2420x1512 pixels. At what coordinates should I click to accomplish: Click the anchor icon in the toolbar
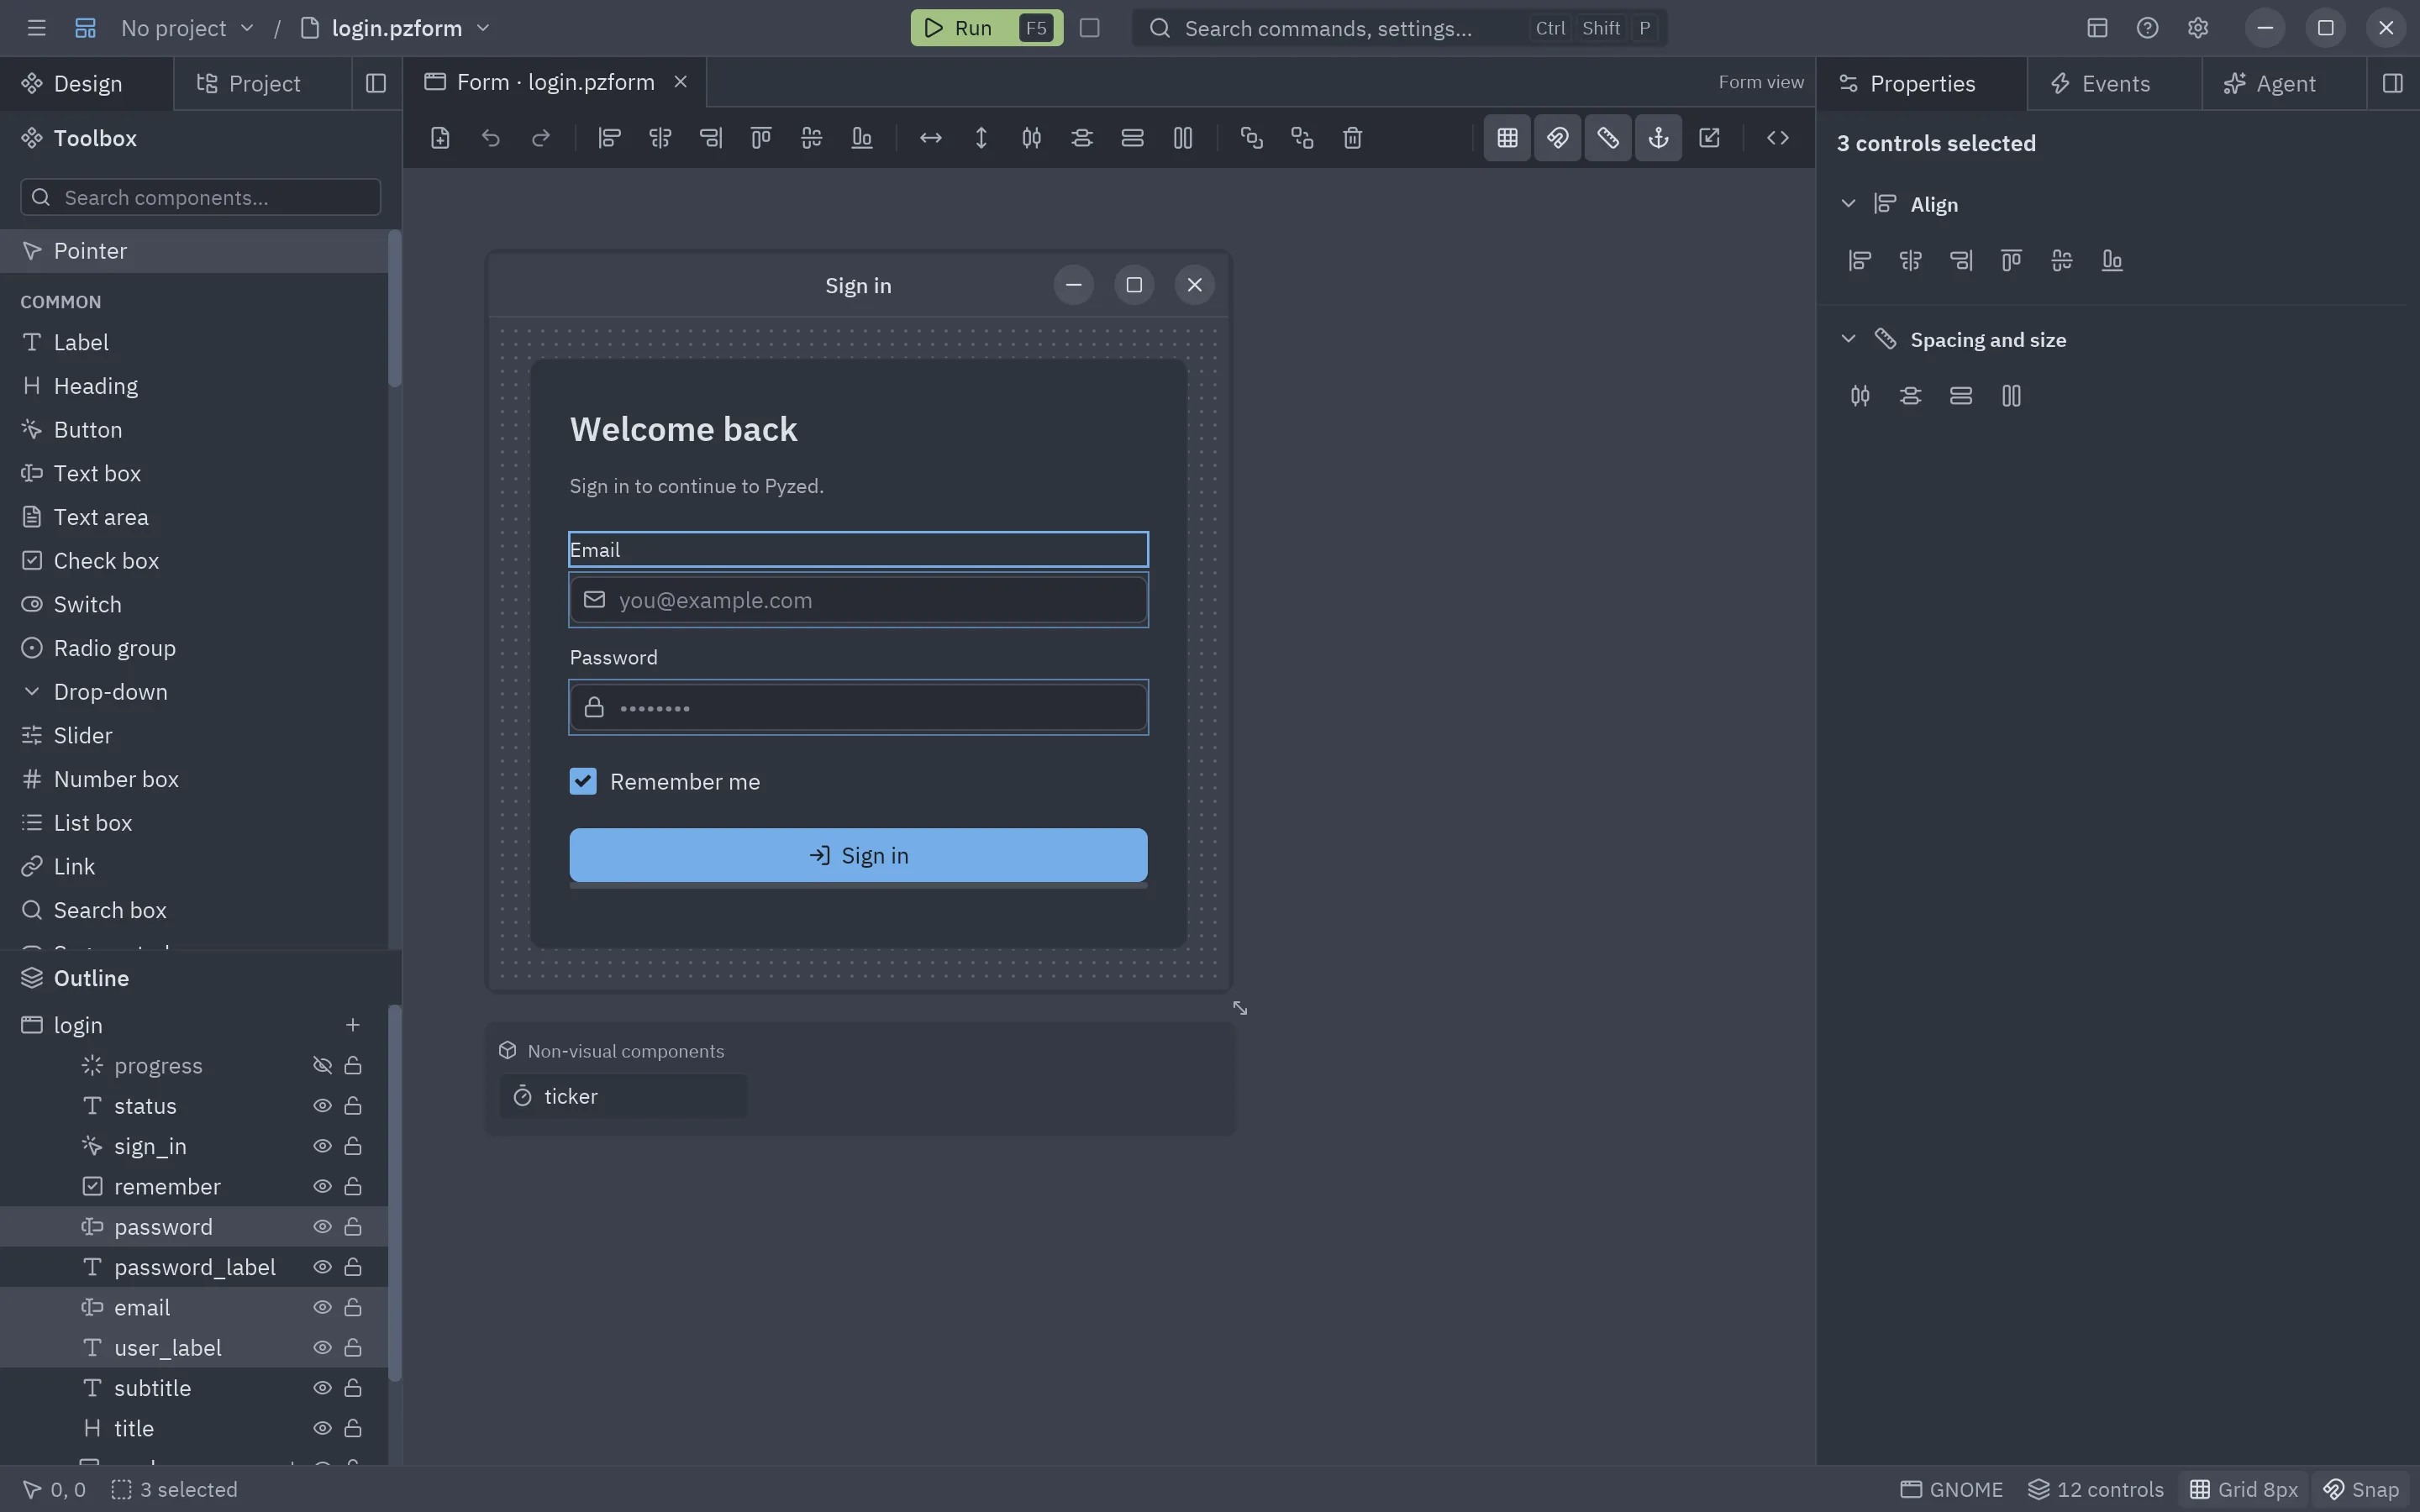pos(1658,138)
